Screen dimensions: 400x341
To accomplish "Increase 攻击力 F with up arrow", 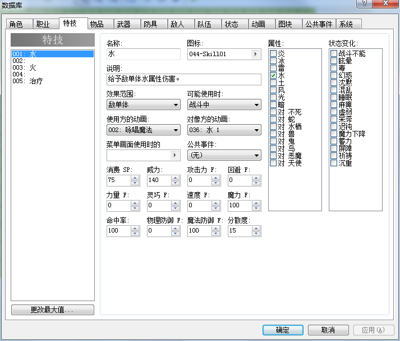I will (x=216, y=178).
